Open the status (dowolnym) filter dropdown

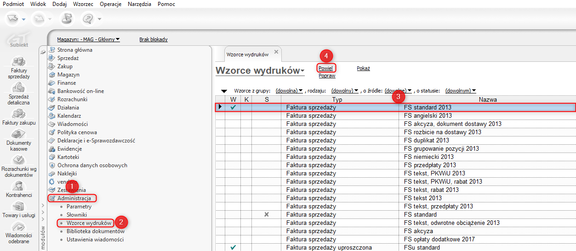(460, 91)
